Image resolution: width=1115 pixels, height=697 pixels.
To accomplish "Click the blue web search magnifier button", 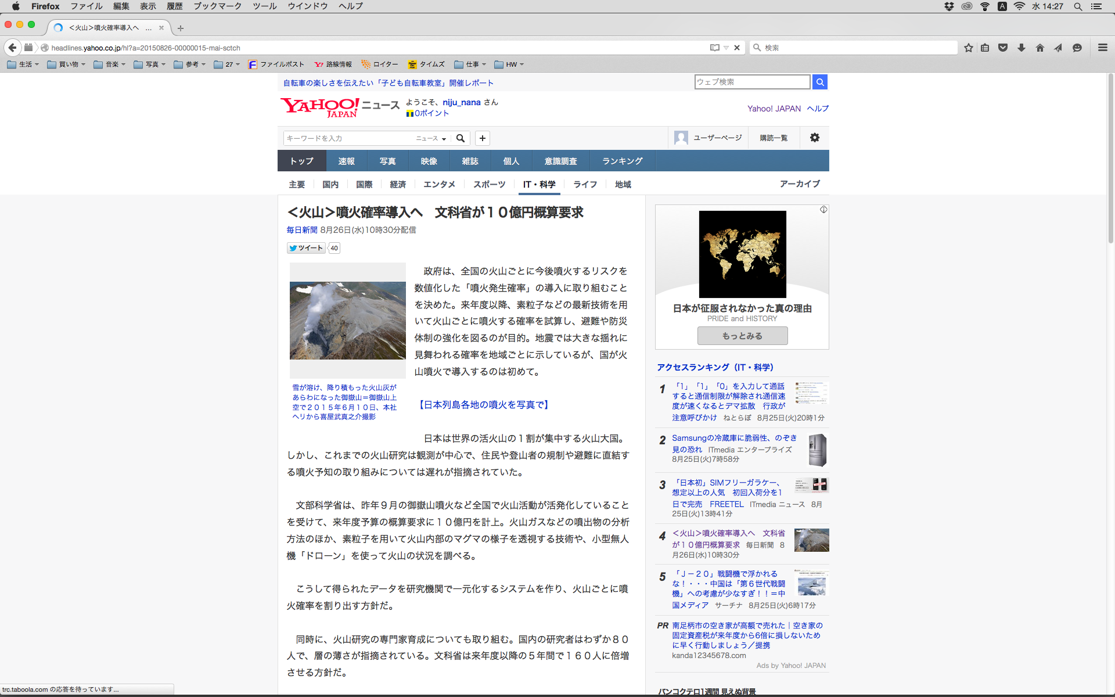I will tap(819, 82).
